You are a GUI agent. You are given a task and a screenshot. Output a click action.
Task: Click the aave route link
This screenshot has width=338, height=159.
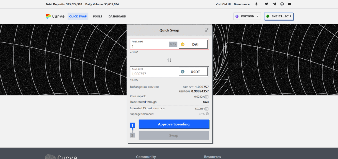pos(206,102)
